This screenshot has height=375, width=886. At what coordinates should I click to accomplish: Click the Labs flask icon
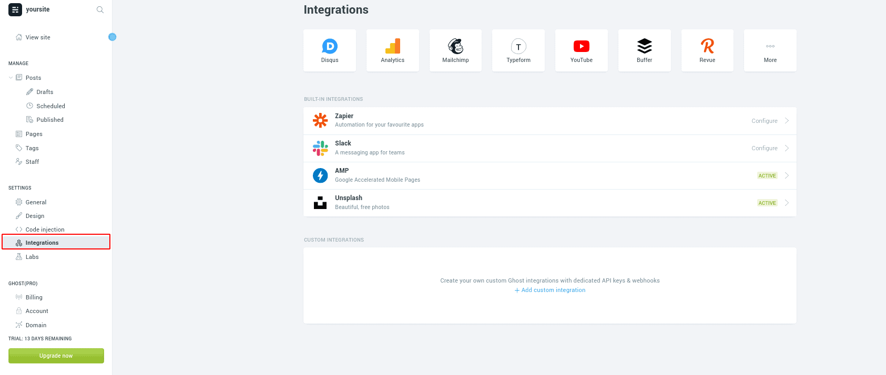(19, 257)
